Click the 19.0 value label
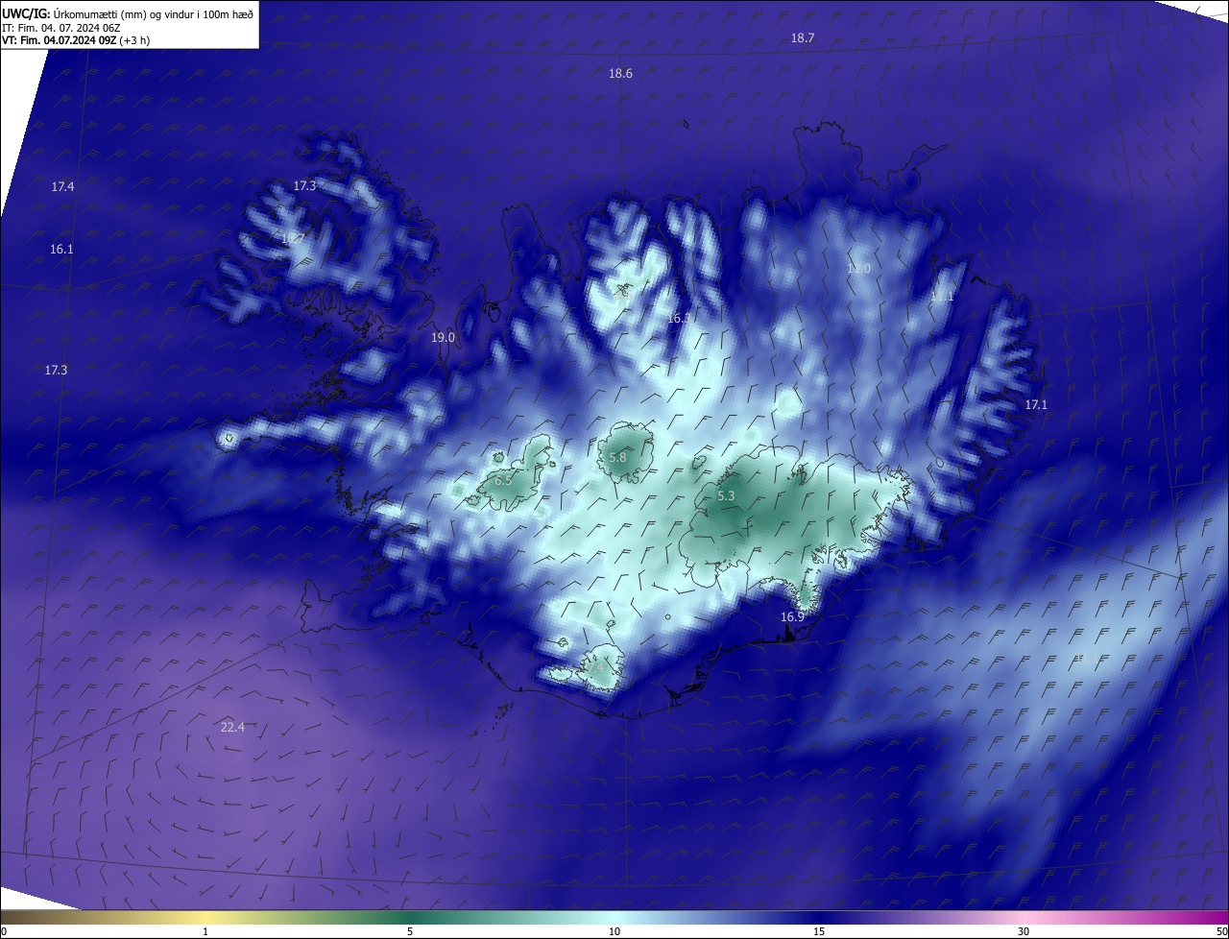1229x939 pixels. coord(443,337)
